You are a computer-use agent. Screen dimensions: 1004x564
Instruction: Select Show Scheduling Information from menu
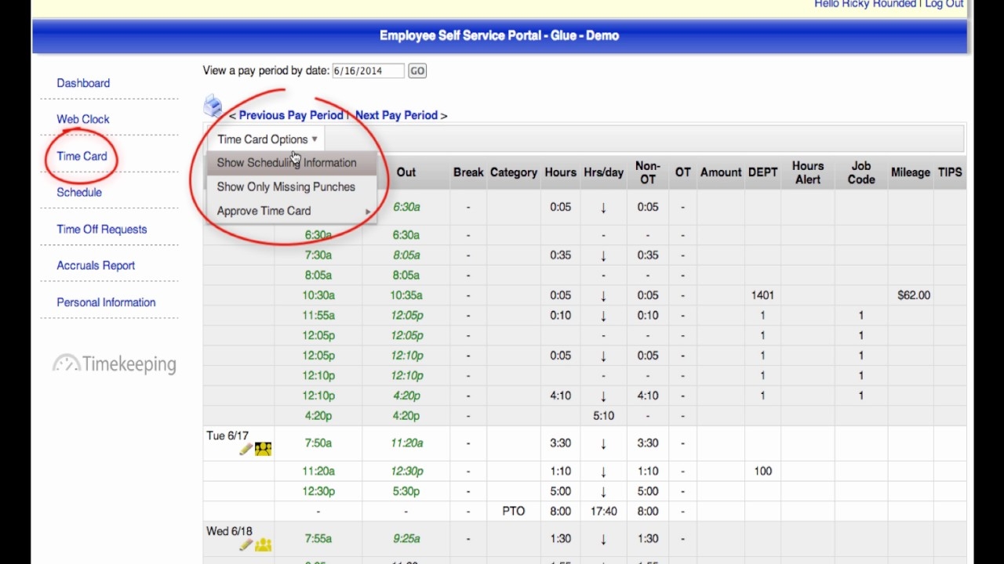pyautogui.click(x=286, y=163)
